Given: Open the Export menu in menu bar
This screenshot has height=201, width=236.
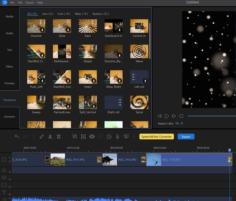Looking at the screenshot, I should 30,2.
